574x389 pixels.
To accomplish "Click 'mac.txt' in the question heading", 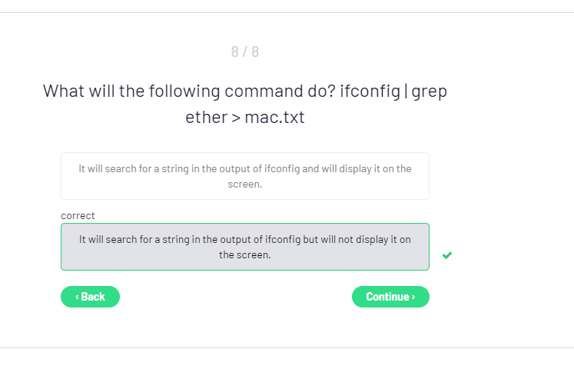I will coord(274,118).
